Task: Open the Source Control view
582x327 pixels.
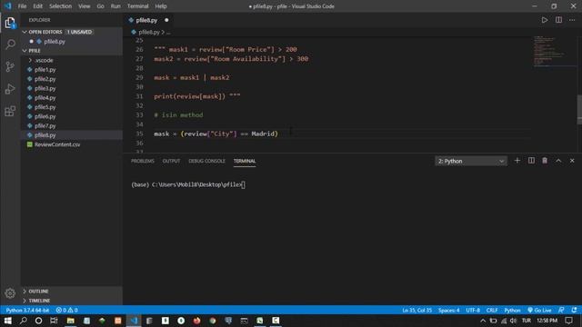Action: (10, 66)
